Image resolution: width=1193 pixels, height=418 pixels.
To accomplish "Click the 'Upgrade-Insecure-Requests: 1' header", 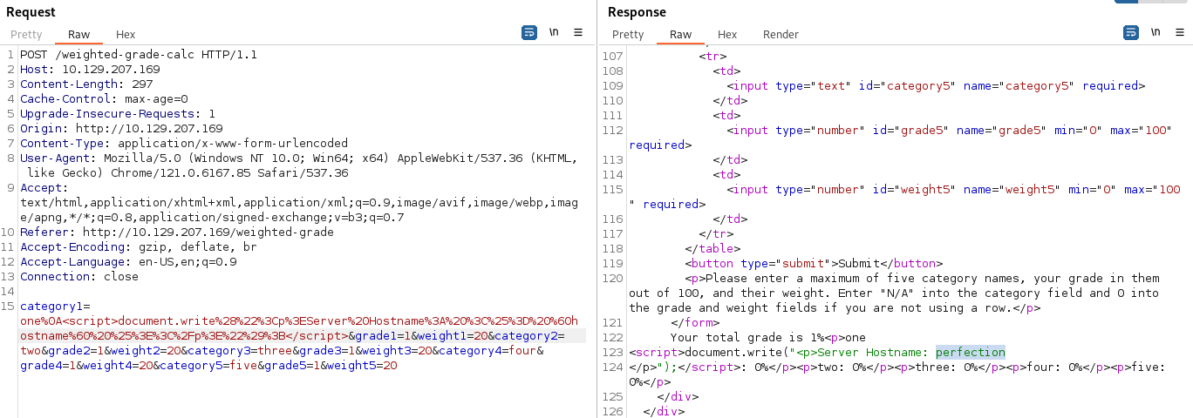I will (x=118, y=114).
